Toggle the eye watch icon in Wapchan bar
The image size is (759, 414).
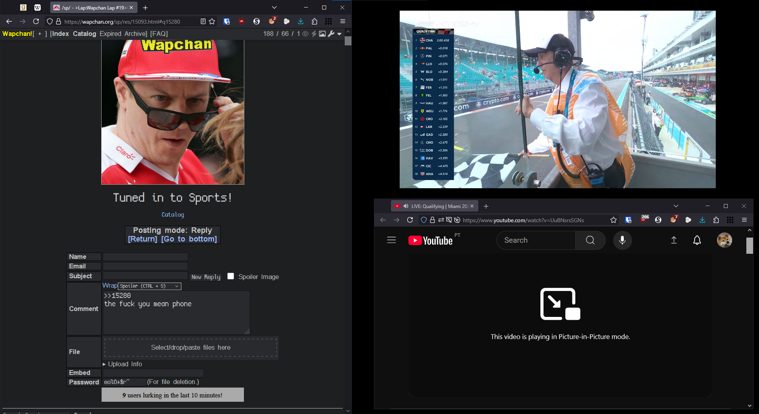coord(305,34)
